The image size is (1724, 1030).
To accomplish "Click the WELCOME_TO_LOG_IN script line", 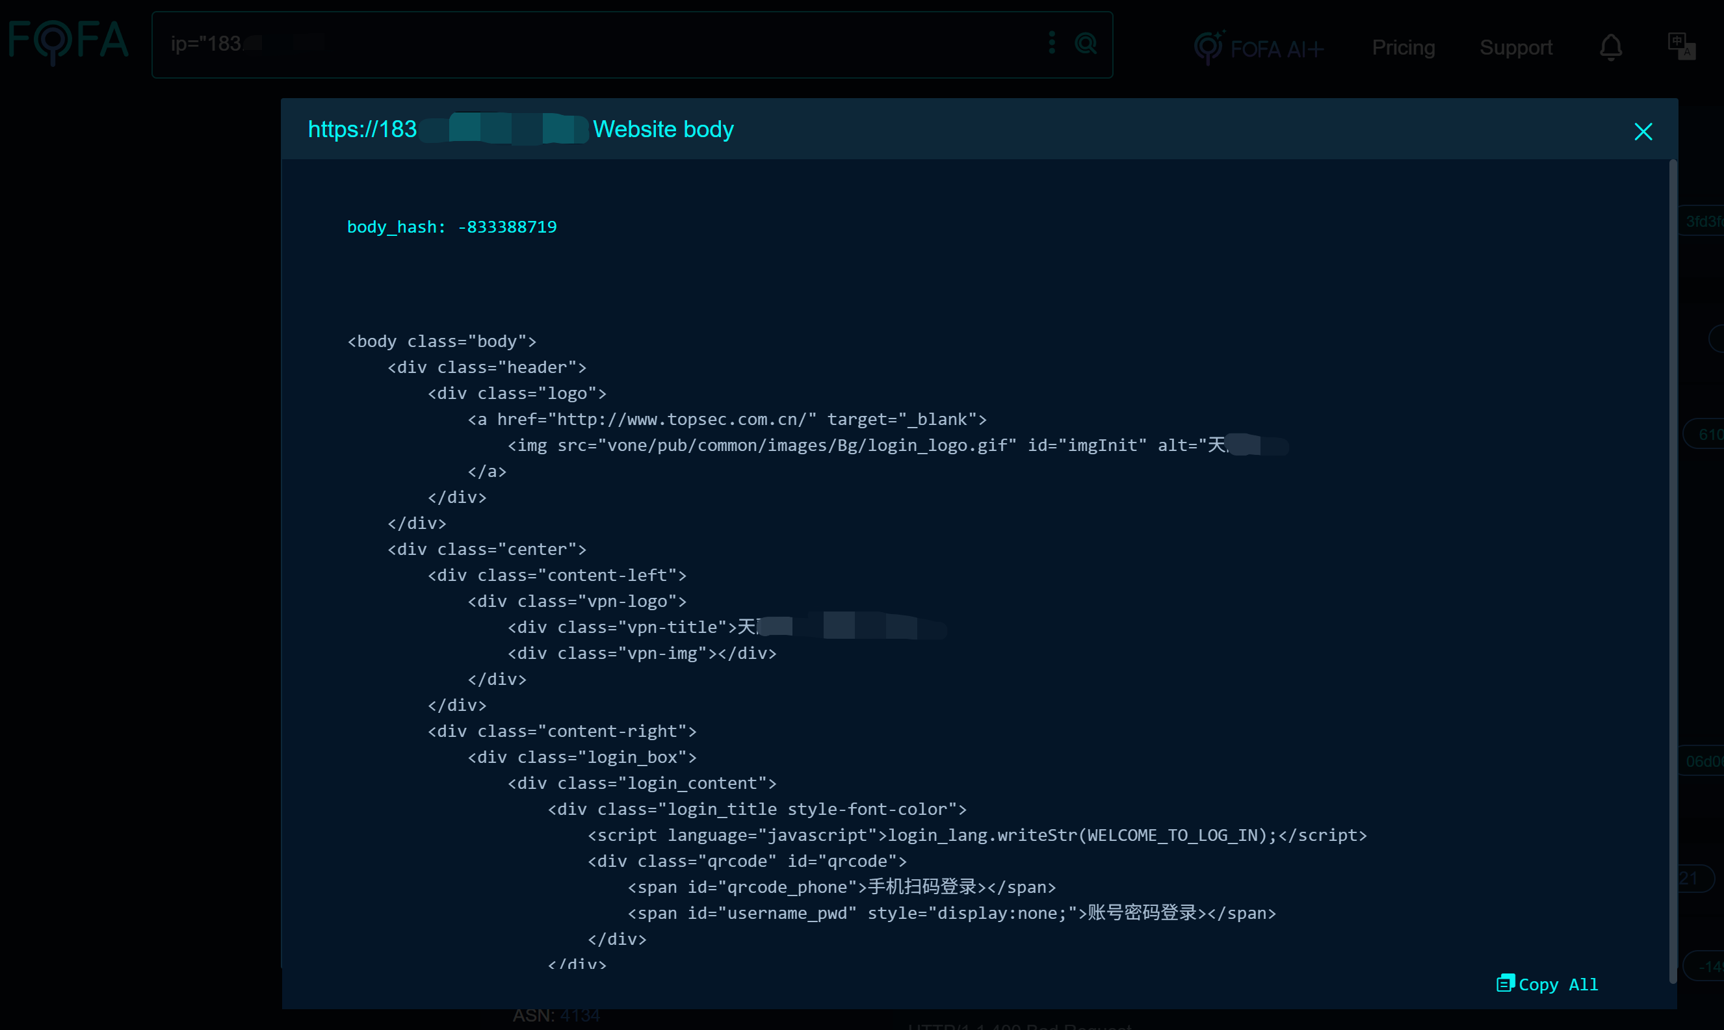I will pos(978,835).
